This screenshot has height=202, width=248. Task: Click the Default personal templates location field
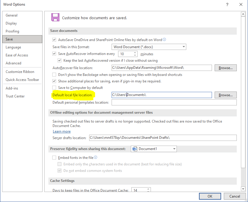(174, 102)
